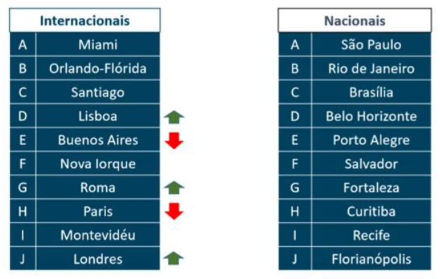The height and width of the screenshot is (279, 440).
Task: Select the Brasília cell
Action: click(x=371, y=93)
